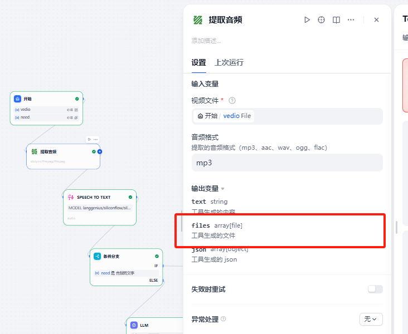Open the 异常处理 dropdown showing 无
This screenshot has height=334, width=408.
371,319
